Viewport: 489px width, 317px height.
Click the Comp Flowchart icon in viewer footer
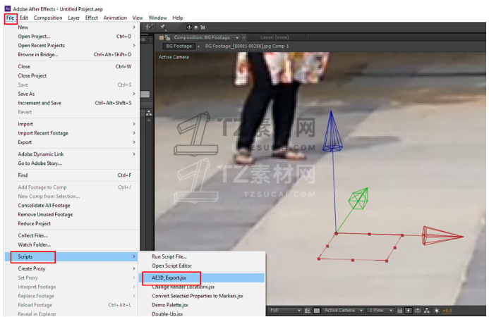pyautogui.click(x=427, y=311)
